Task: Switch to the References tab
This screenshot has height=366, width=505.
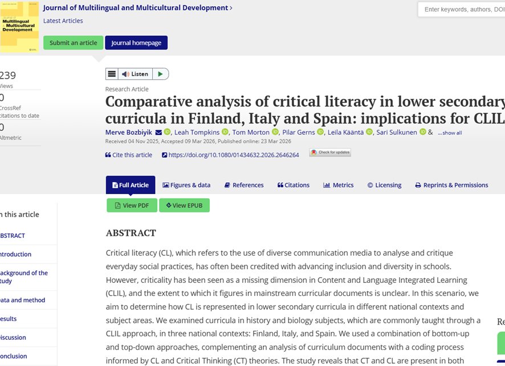Action: point(244,185)
